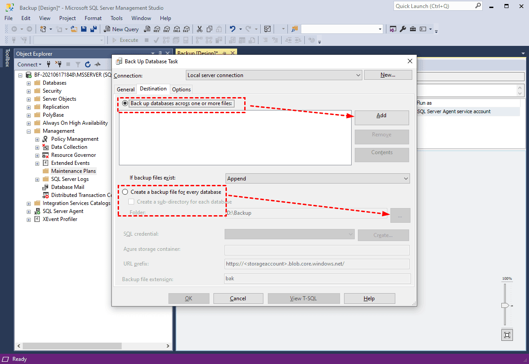The image size is (529, 364).
Task: Select the Destination tab
Action: [x=153, y=89]
